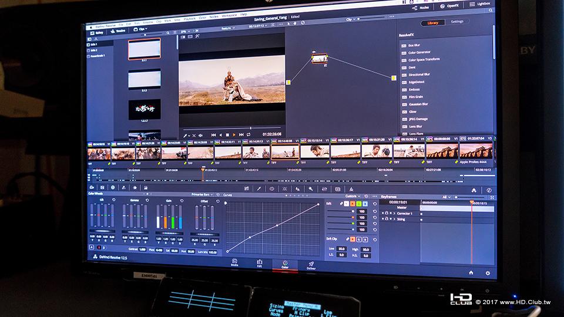Click the home project manager icon
564x317 pixels.
[471, 273]
